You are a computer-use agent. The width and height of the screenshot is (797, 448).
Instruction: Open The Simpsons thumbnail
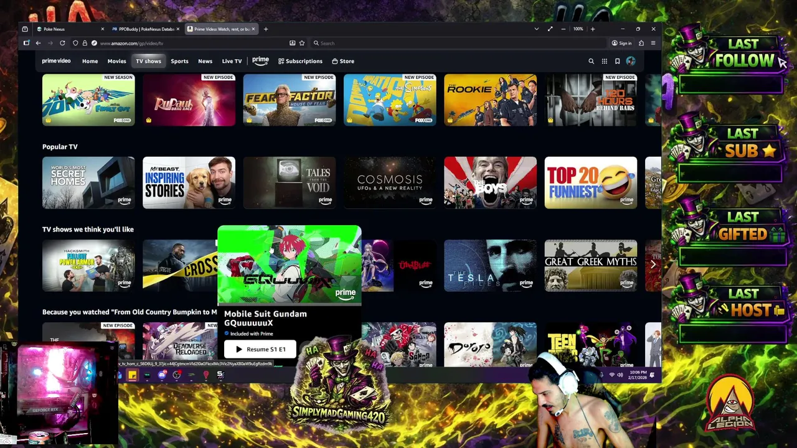[390, 100]
